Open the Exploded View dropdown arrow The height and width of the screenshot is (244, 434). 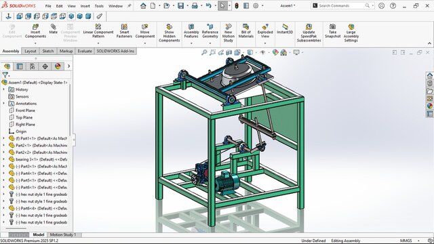point(265,43)
